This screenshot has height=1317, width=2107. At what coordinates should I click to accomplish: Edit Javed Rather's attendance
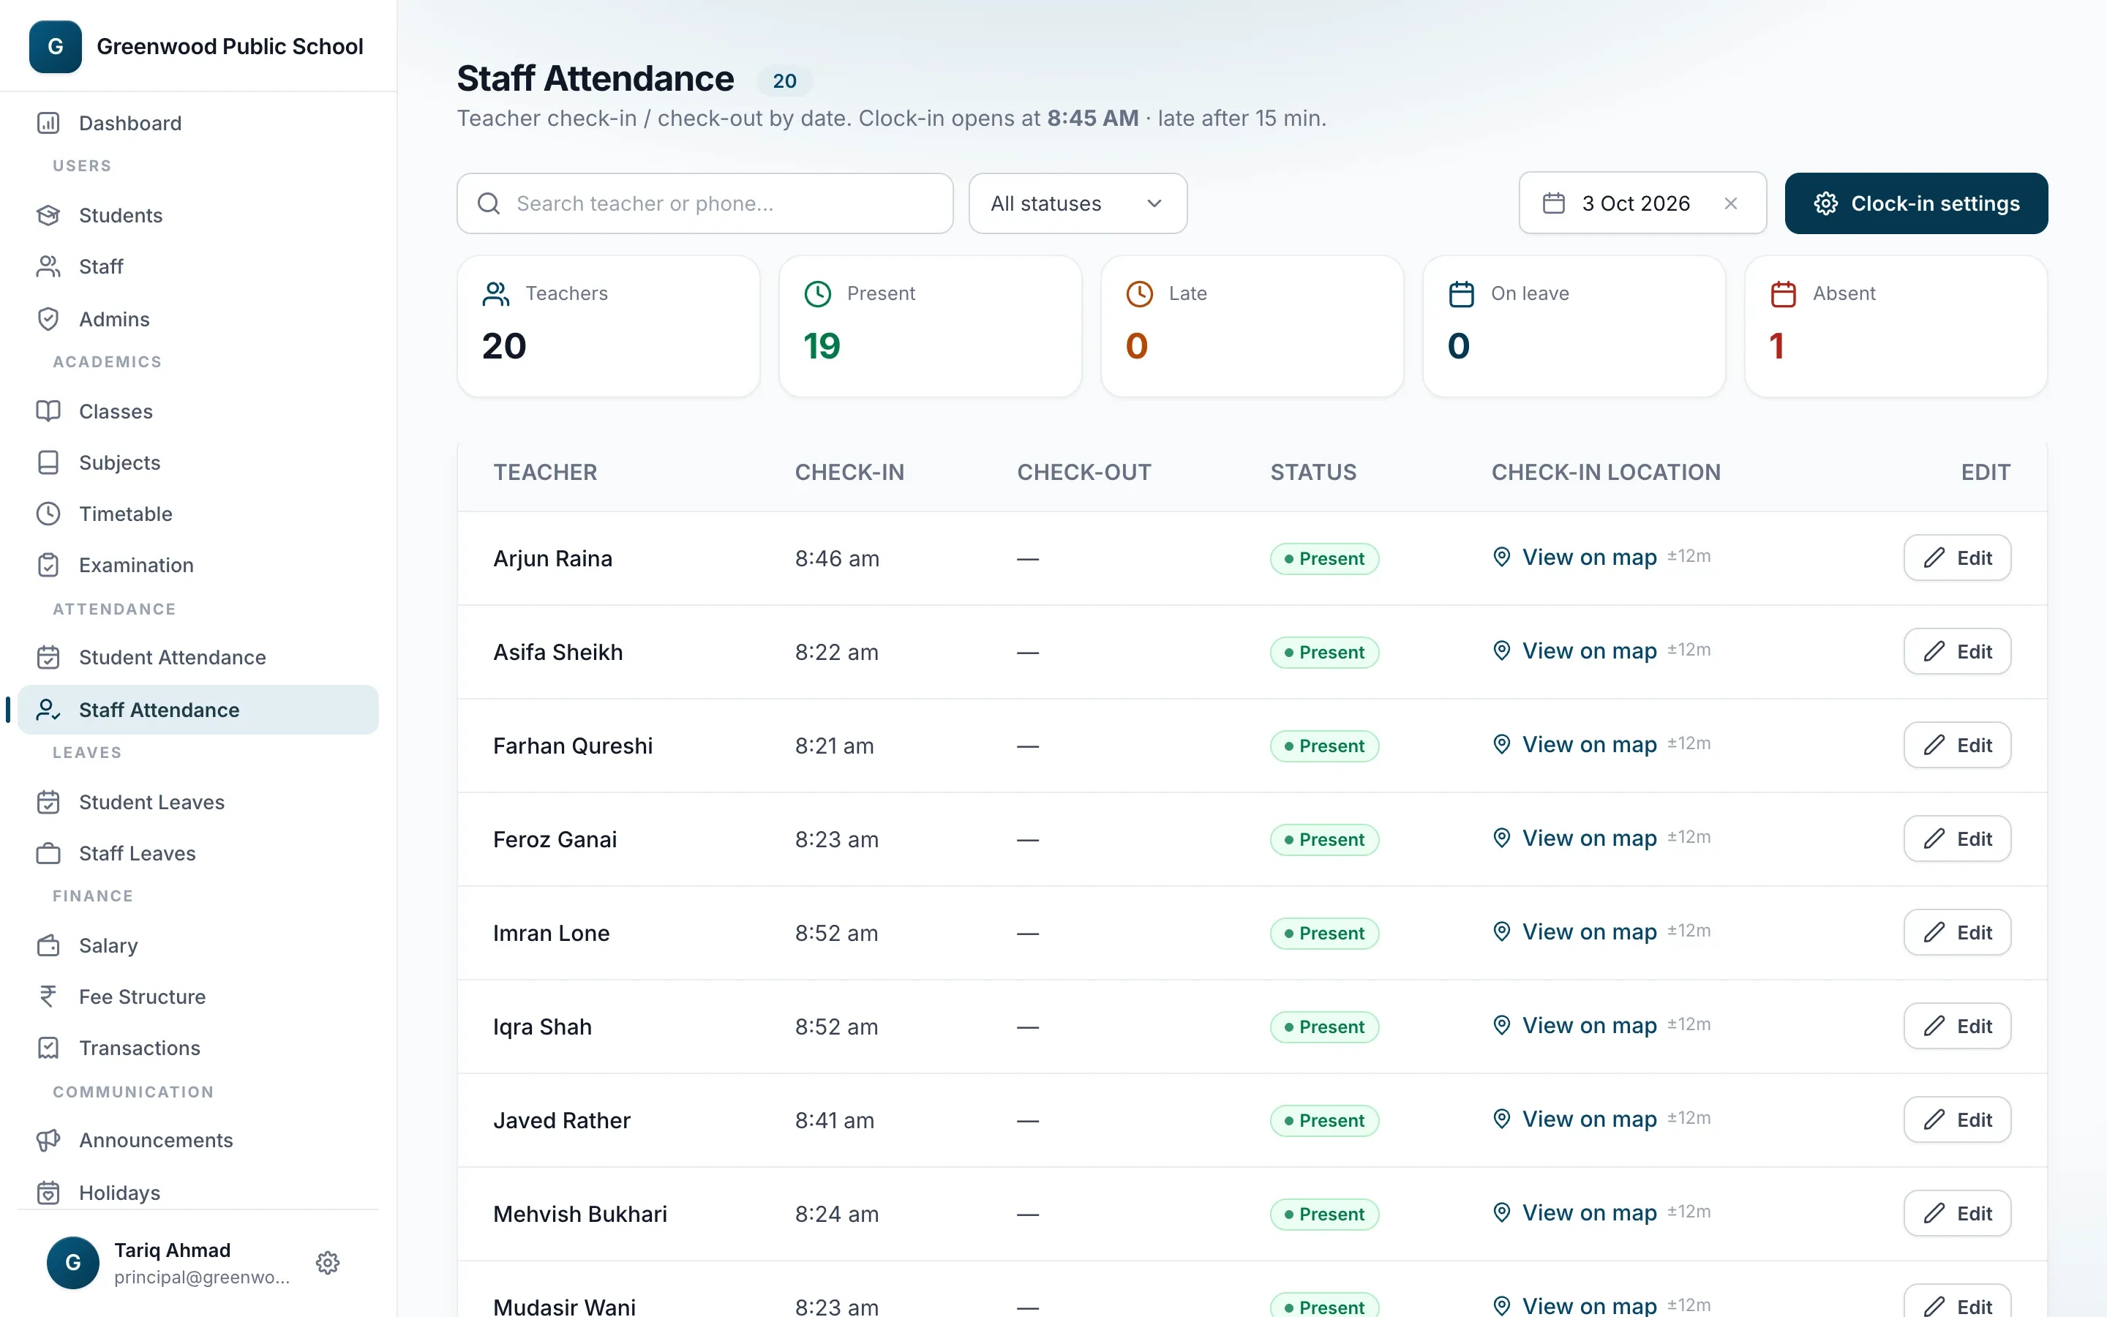[x=1957, y=1119]
